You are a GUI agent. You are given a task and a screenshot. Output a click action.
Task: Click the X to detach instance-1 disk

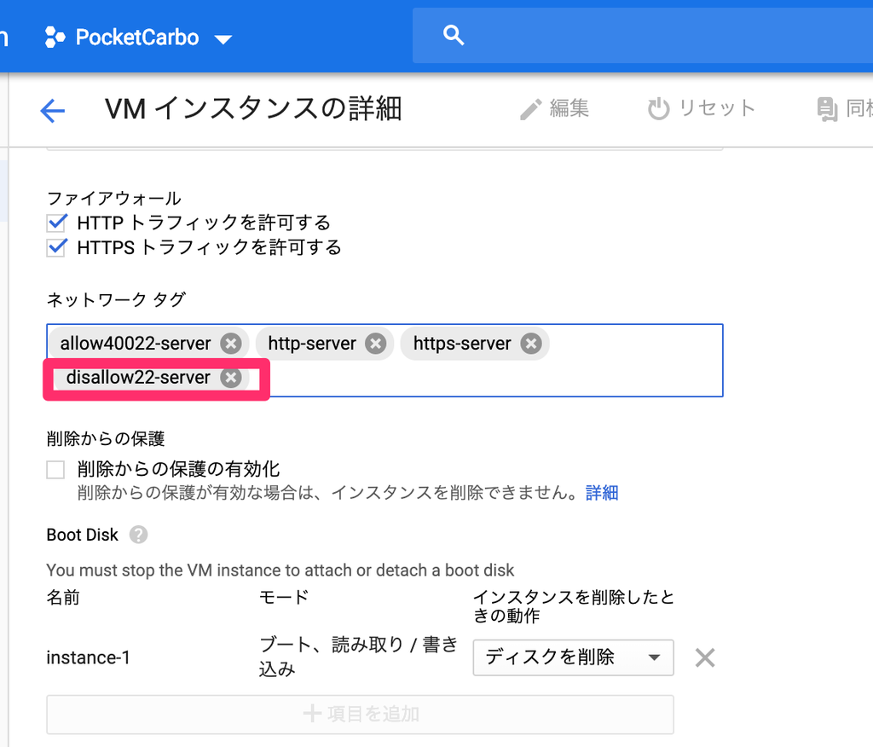705,657
